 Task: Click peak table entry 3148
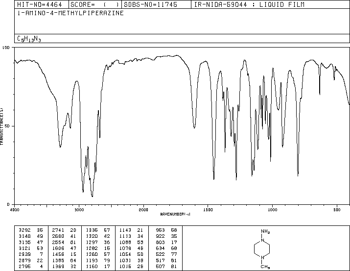pyautogui.click(x=24, y=236)
